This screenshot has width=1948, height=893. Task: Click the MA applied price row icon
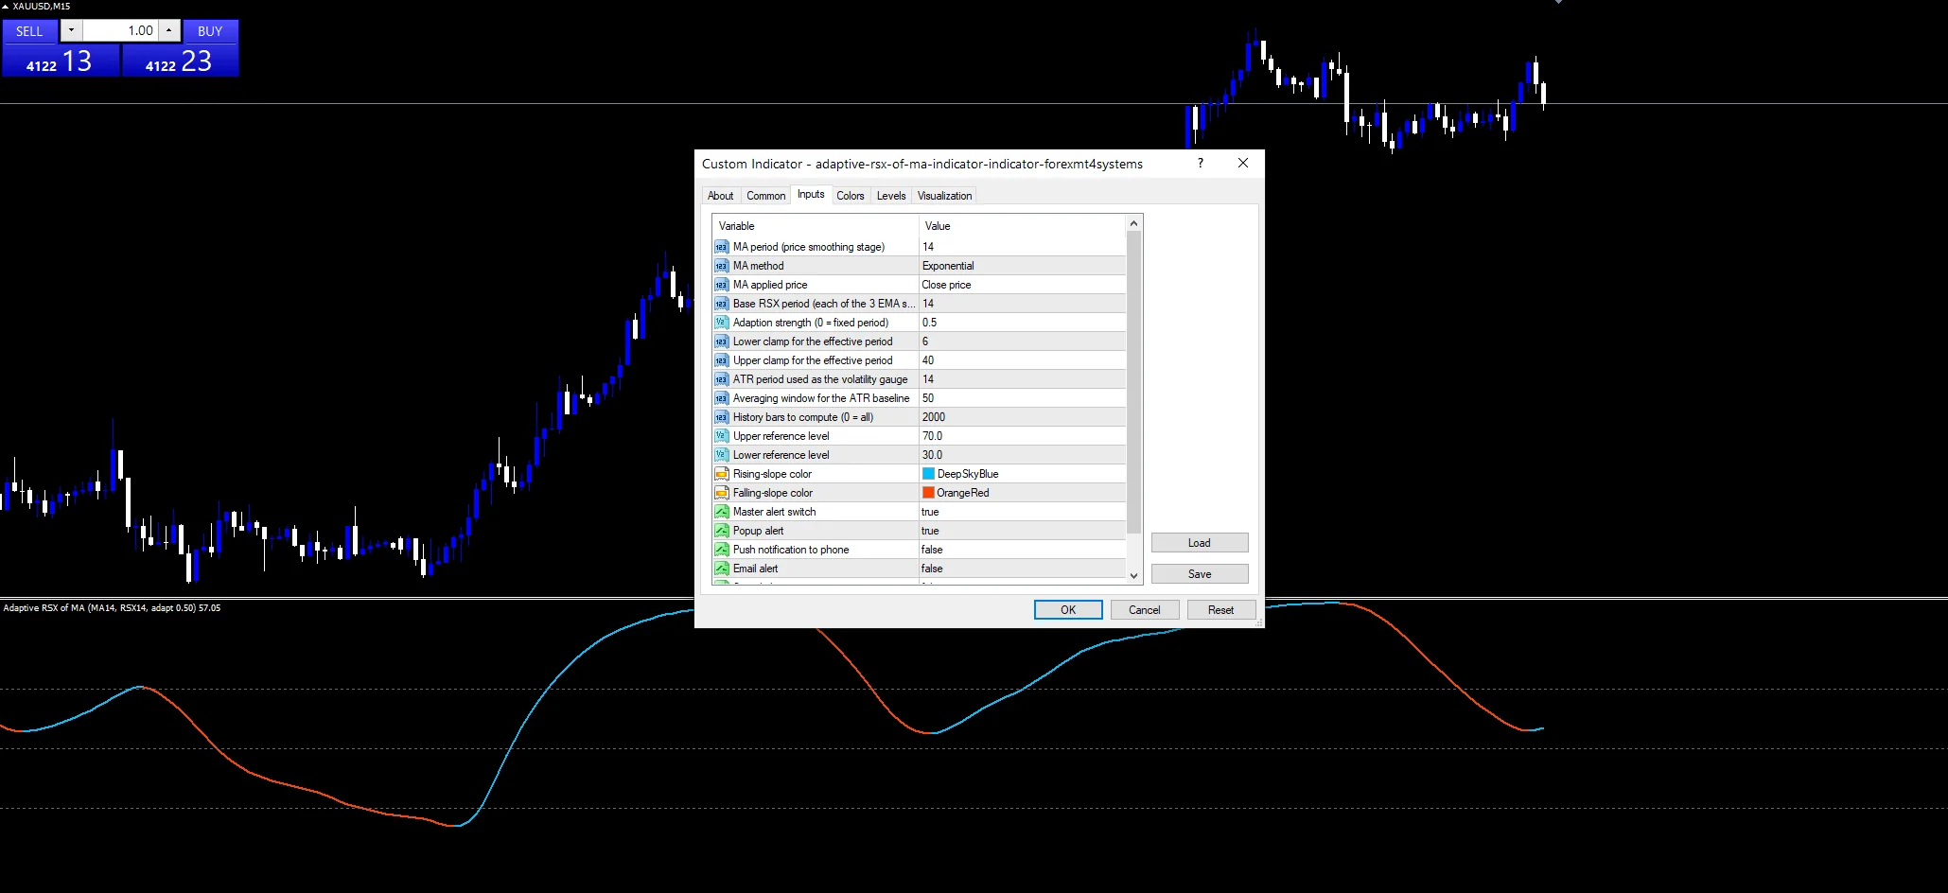coord(721,285)
